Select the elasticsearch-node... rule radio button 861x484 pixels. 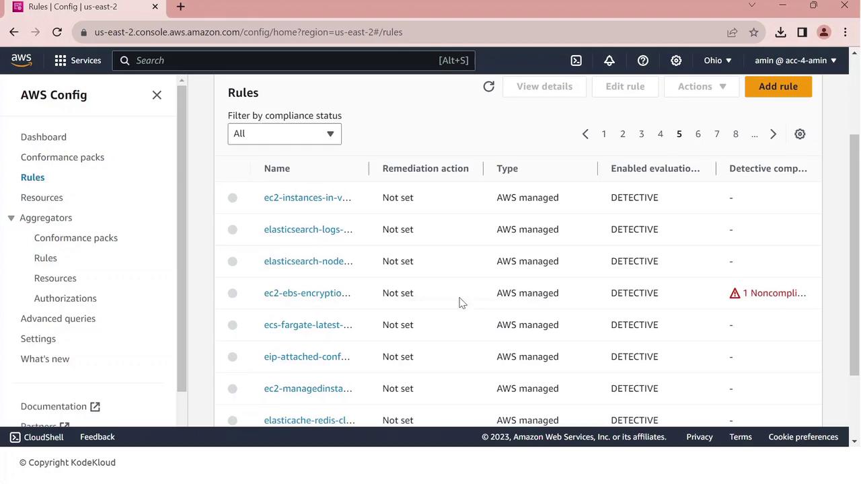(x=233, y=261)
